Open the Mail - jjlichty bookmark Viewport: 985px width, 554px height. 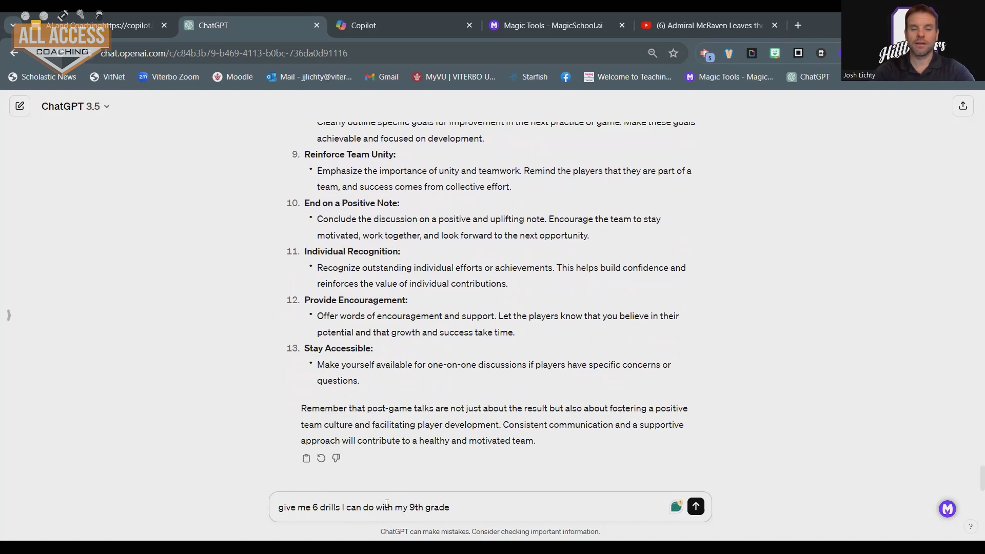tap(309, 77)
